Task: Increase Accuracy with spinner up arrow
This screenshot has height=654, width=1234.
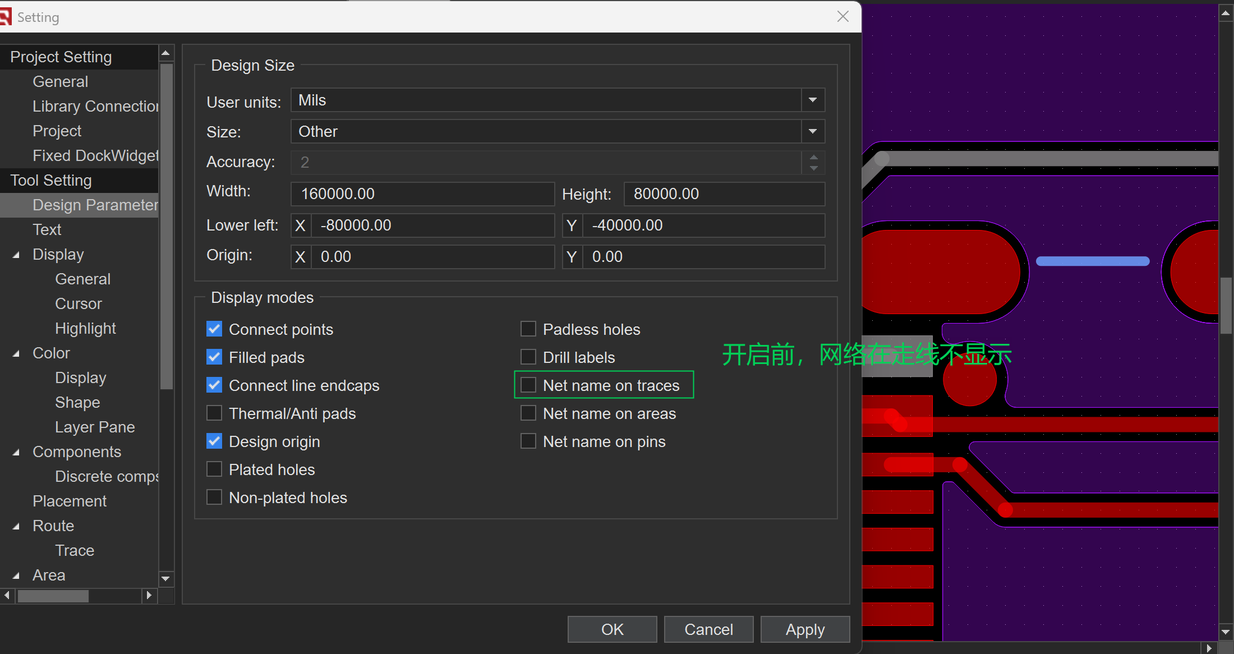Action: [813, 157]
